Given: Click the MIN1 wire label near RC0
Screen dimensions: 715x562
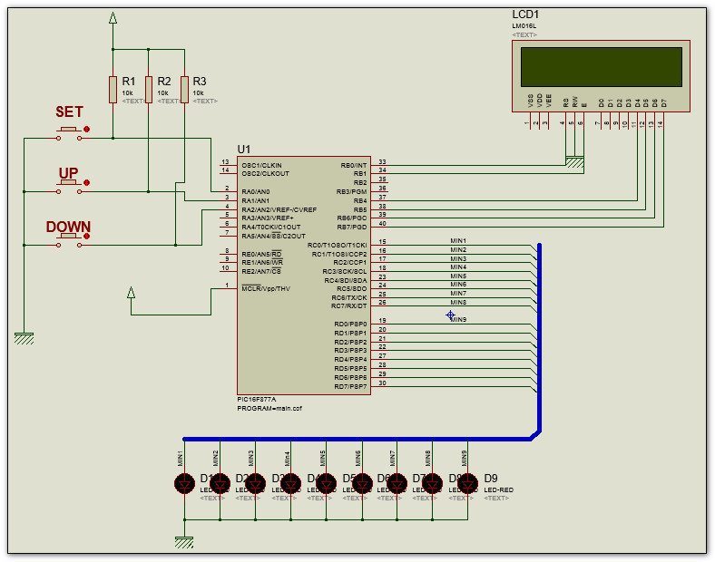Looking at the screenshot, I should [458, 240].
